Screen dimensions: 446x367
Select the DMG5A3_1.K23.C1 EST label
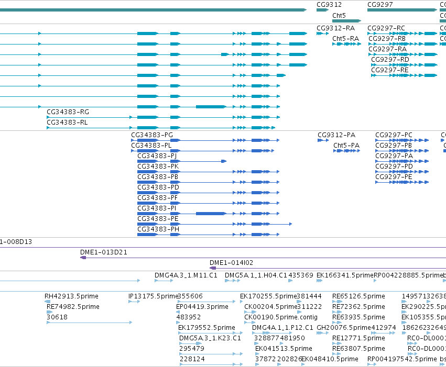coord(210,338)
